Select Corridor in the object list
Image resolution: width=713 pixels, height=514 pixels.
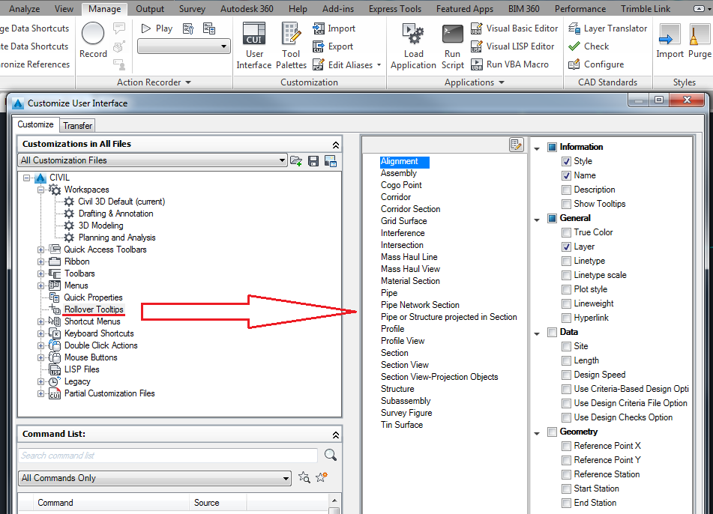point(396,197)
